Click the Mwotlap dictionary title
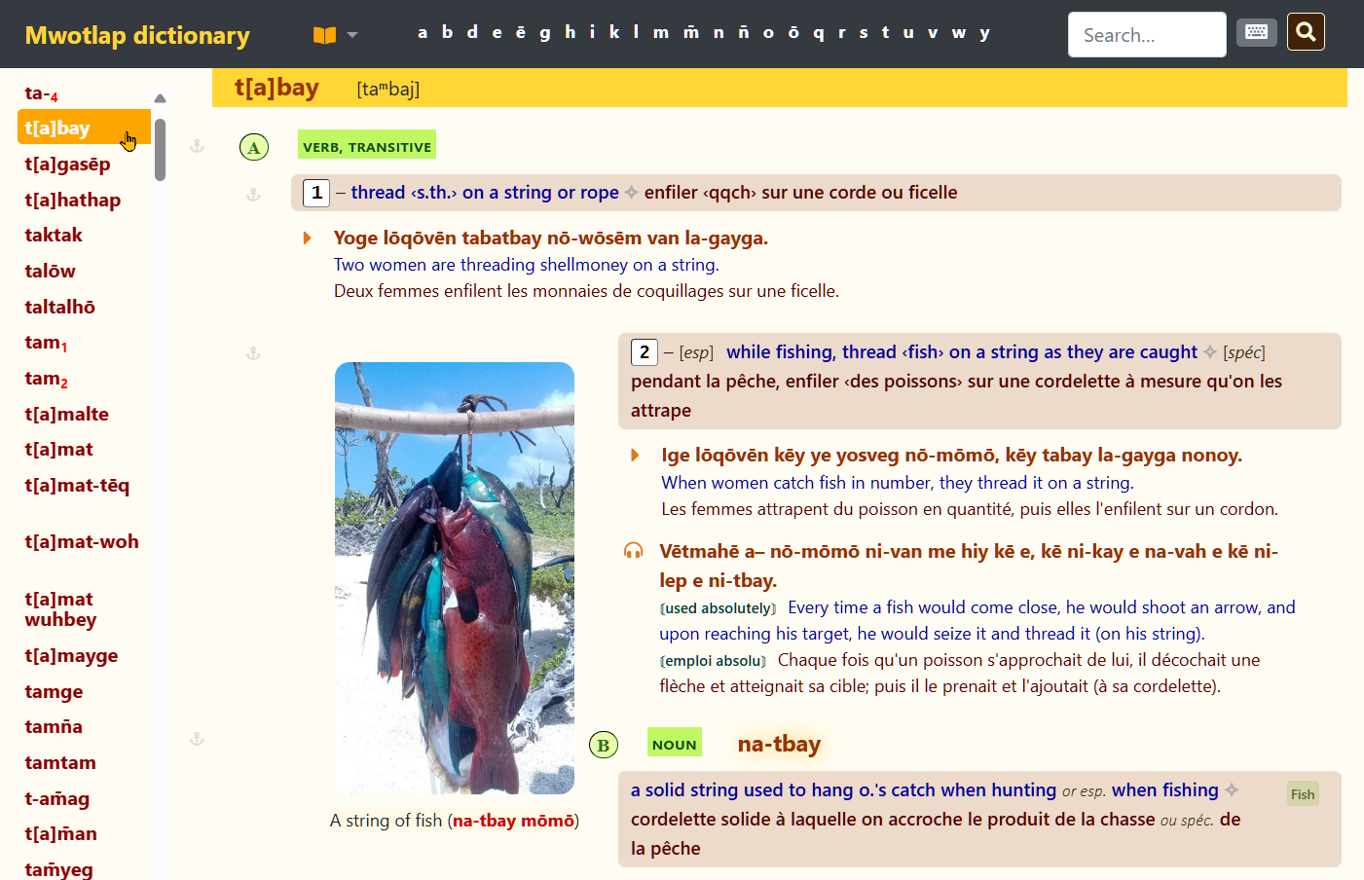This screenshot has width=1364, height=880. [x=137, y=35]
